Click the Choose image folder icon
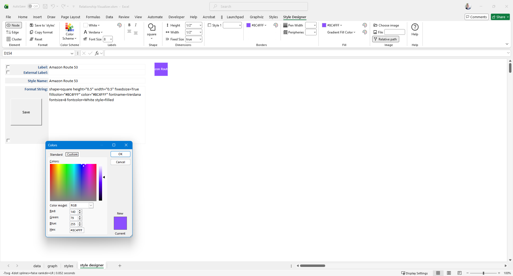 375,25
